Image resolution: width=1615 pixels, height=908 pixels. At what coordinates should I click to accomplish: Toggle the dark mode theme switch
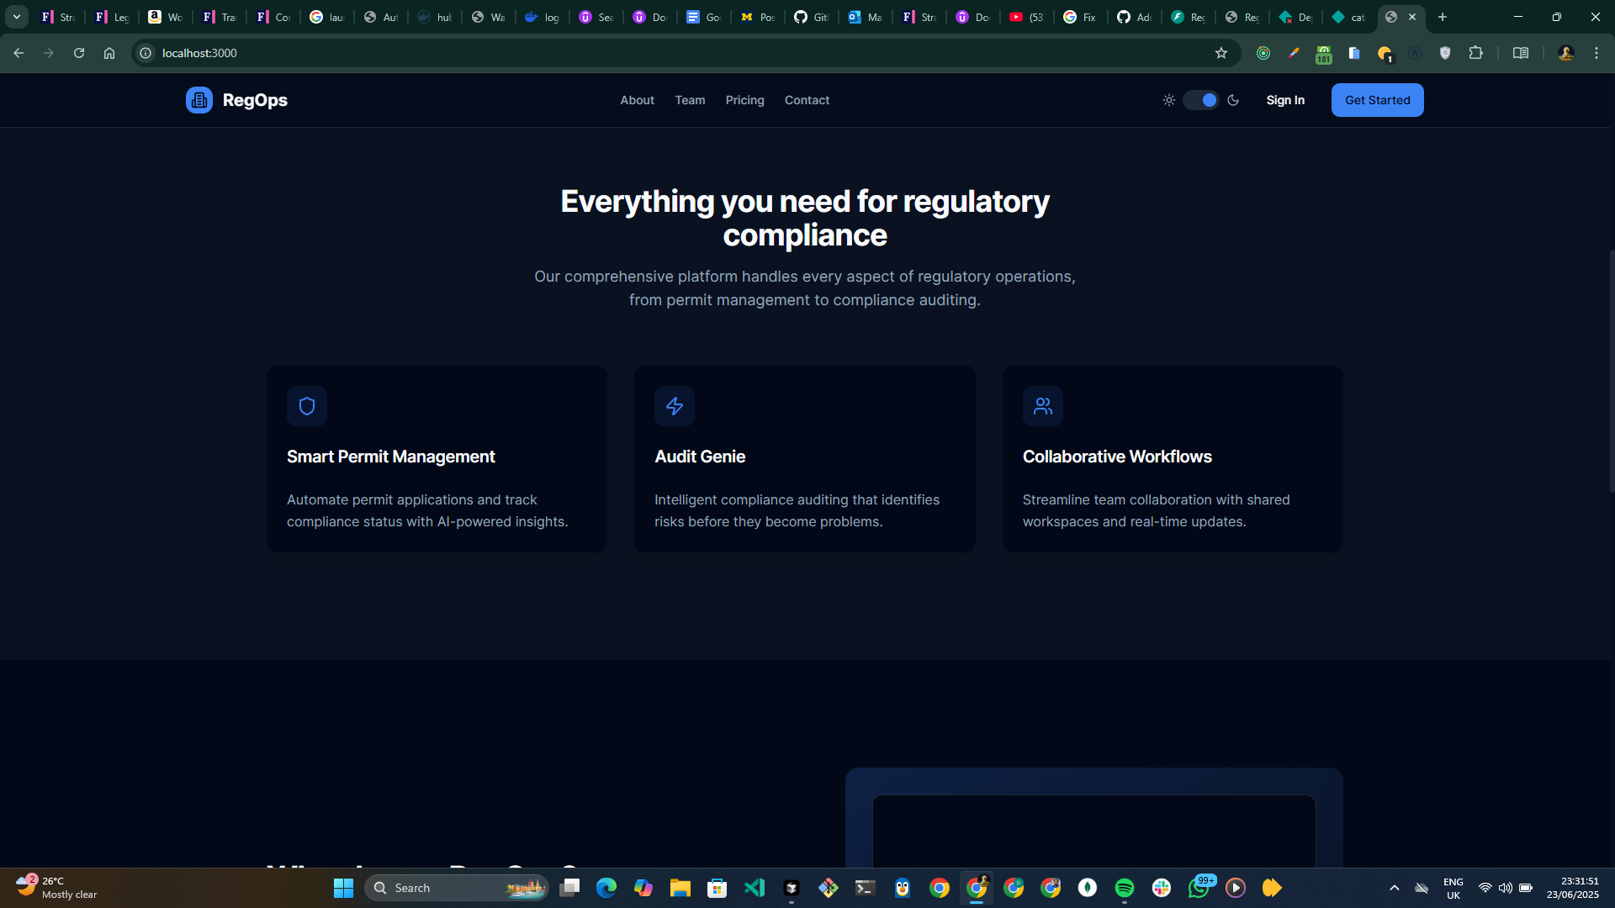[x=1201, y=100]
